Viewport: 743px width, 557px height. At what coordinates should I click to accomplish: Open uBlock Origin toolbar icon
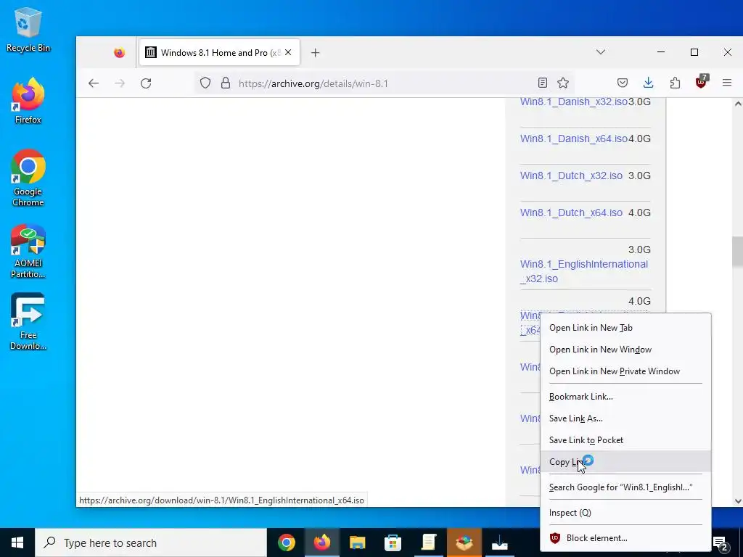coord(702,82)
